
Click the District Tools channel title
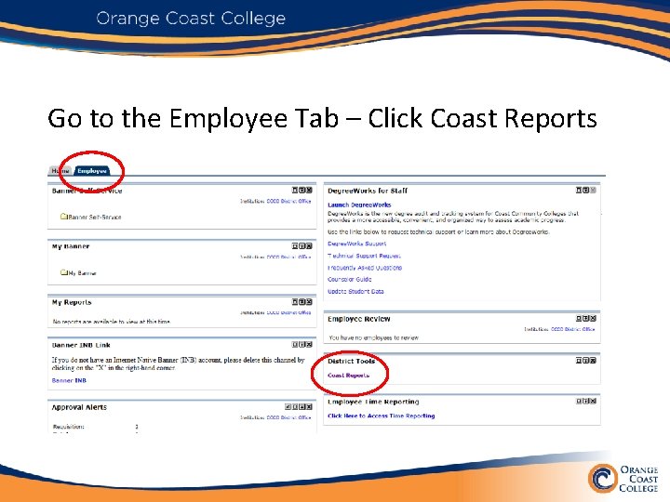coord(351,361)
